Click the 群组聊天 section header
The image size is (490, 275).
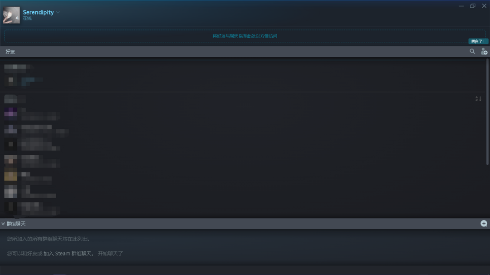[245, 224]
